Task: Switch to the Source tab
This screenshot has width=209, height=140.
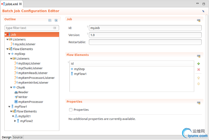Action: click(x=18, y=137)
